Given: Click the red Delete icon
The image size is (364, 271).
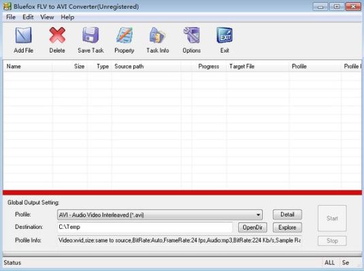Looking at the screenshot, I should (57, 35).
